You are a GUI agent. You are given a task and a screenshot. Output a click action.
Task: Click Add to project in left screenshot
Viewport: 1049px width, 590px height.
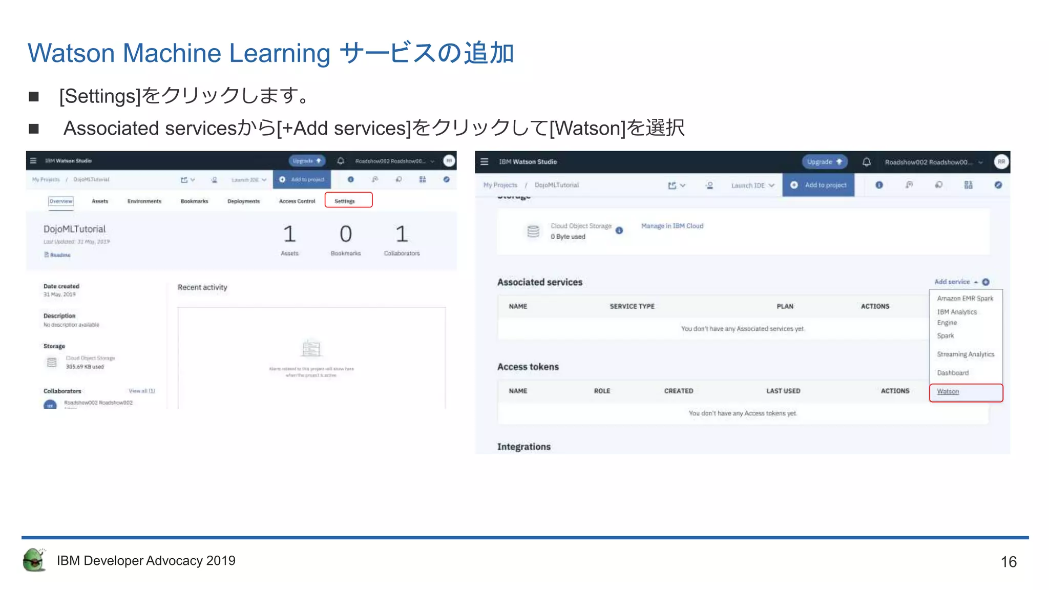point(302,180)
